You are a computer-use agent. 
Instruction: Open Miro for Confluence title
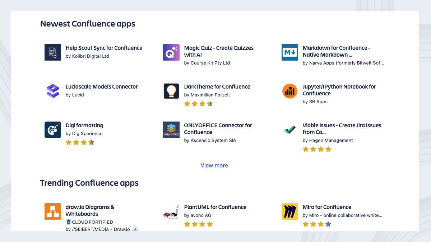click(x=327, y=207)
